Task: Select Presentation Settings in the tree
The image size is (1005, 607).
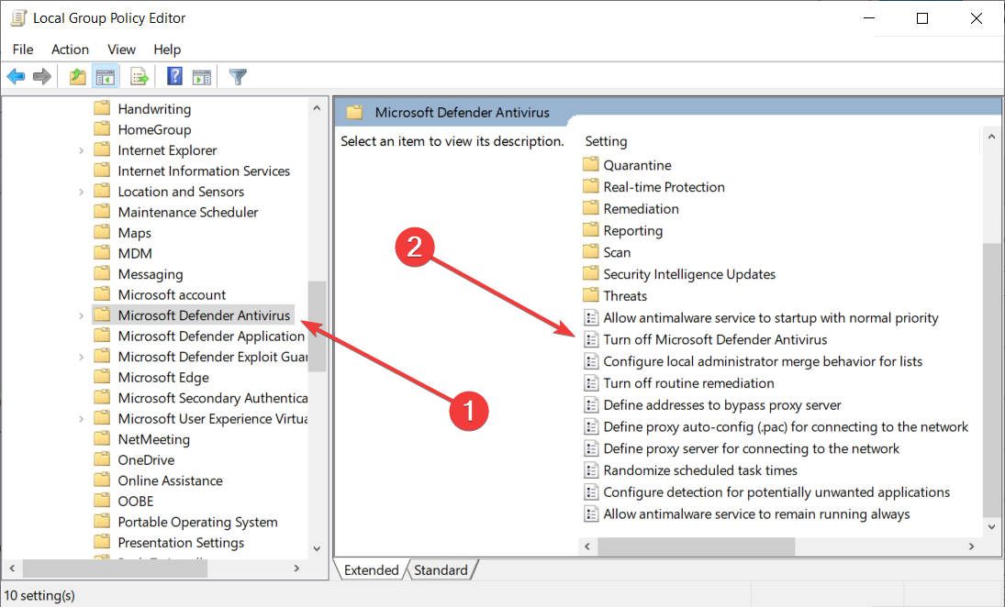Action: (181, 542)
